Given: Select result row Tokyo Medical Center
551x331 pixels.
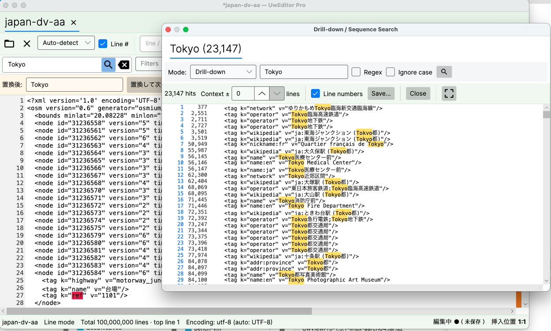Looking at the screenshot, I should pyautogui.click(x=292, y=163).
